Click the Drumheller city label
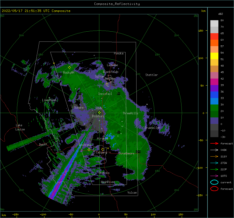234x218 pixels. tap(152, 128)
